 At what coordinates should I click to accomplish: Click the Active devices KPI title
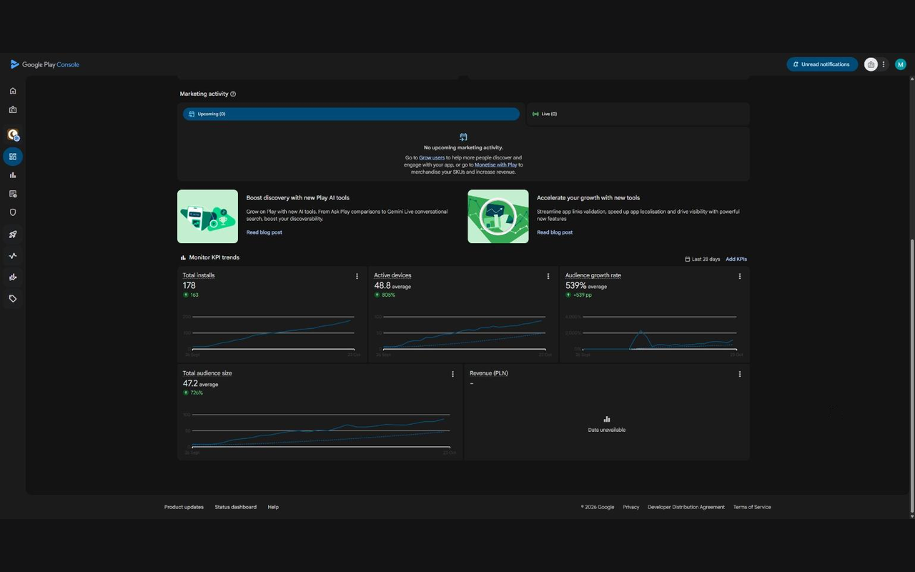point(392,275)
